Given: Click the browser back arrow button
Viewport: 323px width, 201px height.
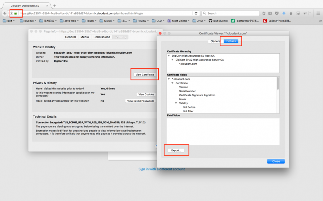Looking at the screenshot, I should (x=5, y=13).
